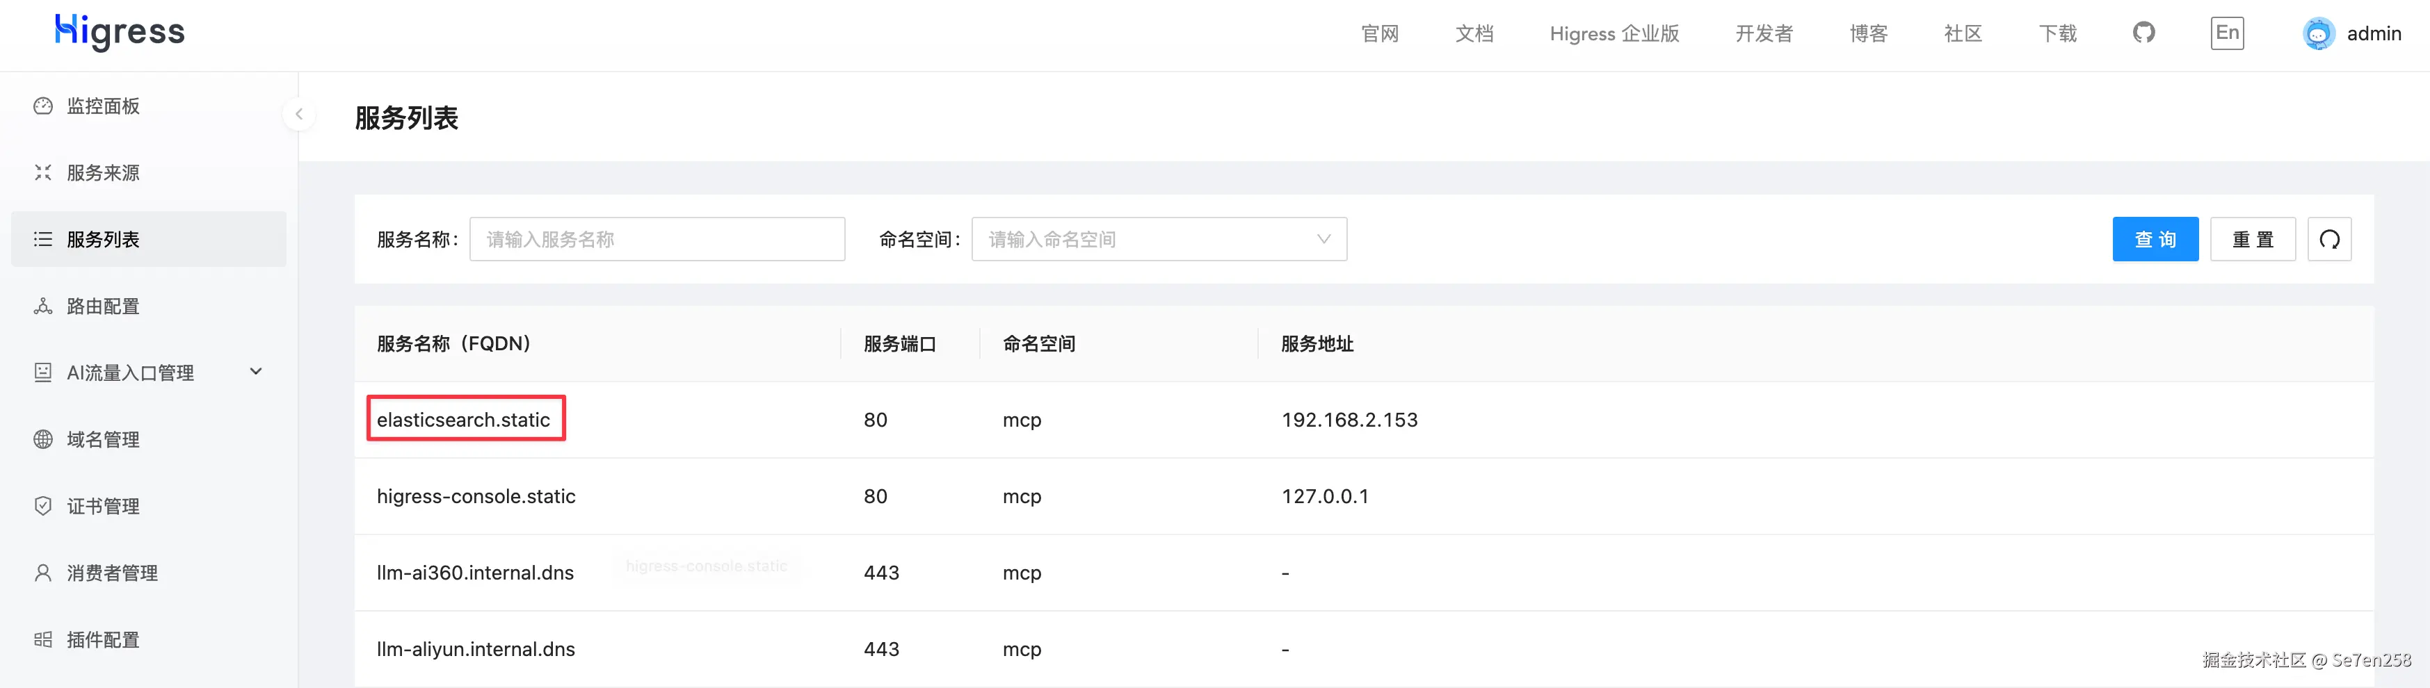Click port 80 in elasticsearch.static row

coord(876,419)
